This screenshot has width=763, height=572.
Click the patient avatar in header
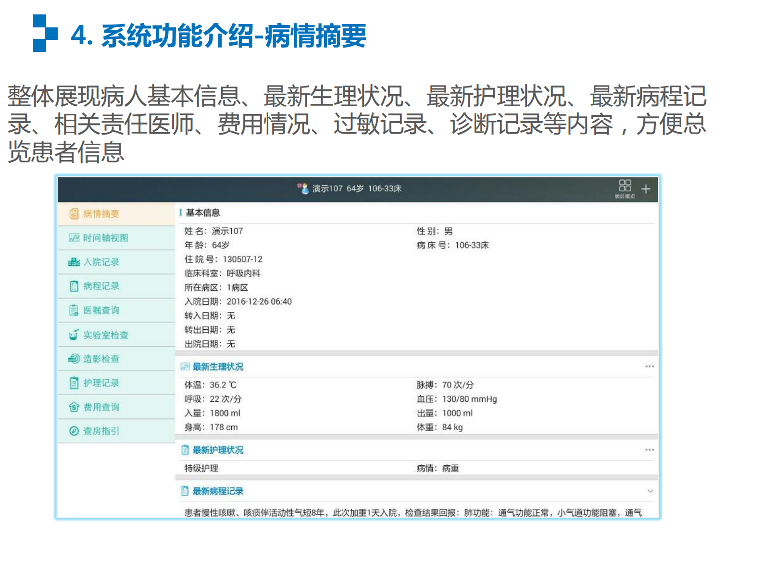click(303, 188)
